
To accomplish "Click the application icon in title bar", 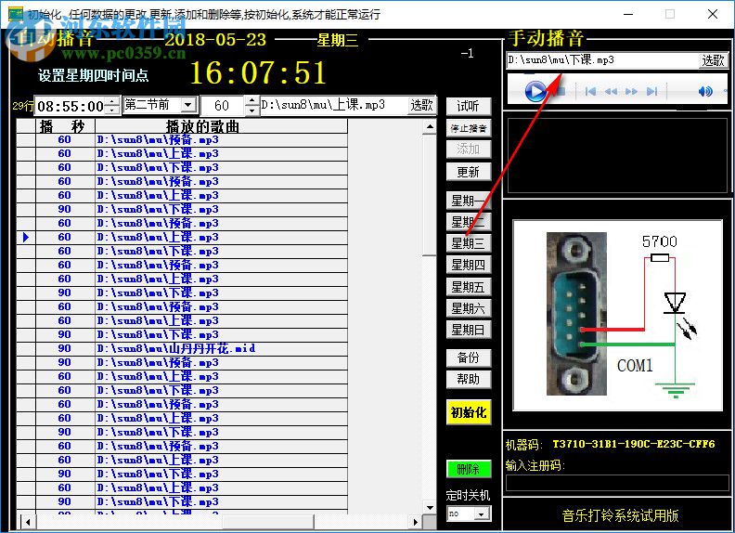I will (x=16, y=14).
